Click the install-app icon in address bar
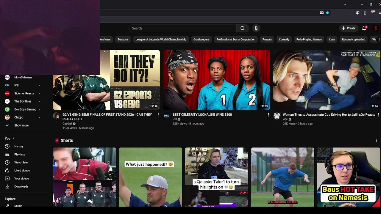This screenshot has width=381, height=214. (x=322, y=13)
